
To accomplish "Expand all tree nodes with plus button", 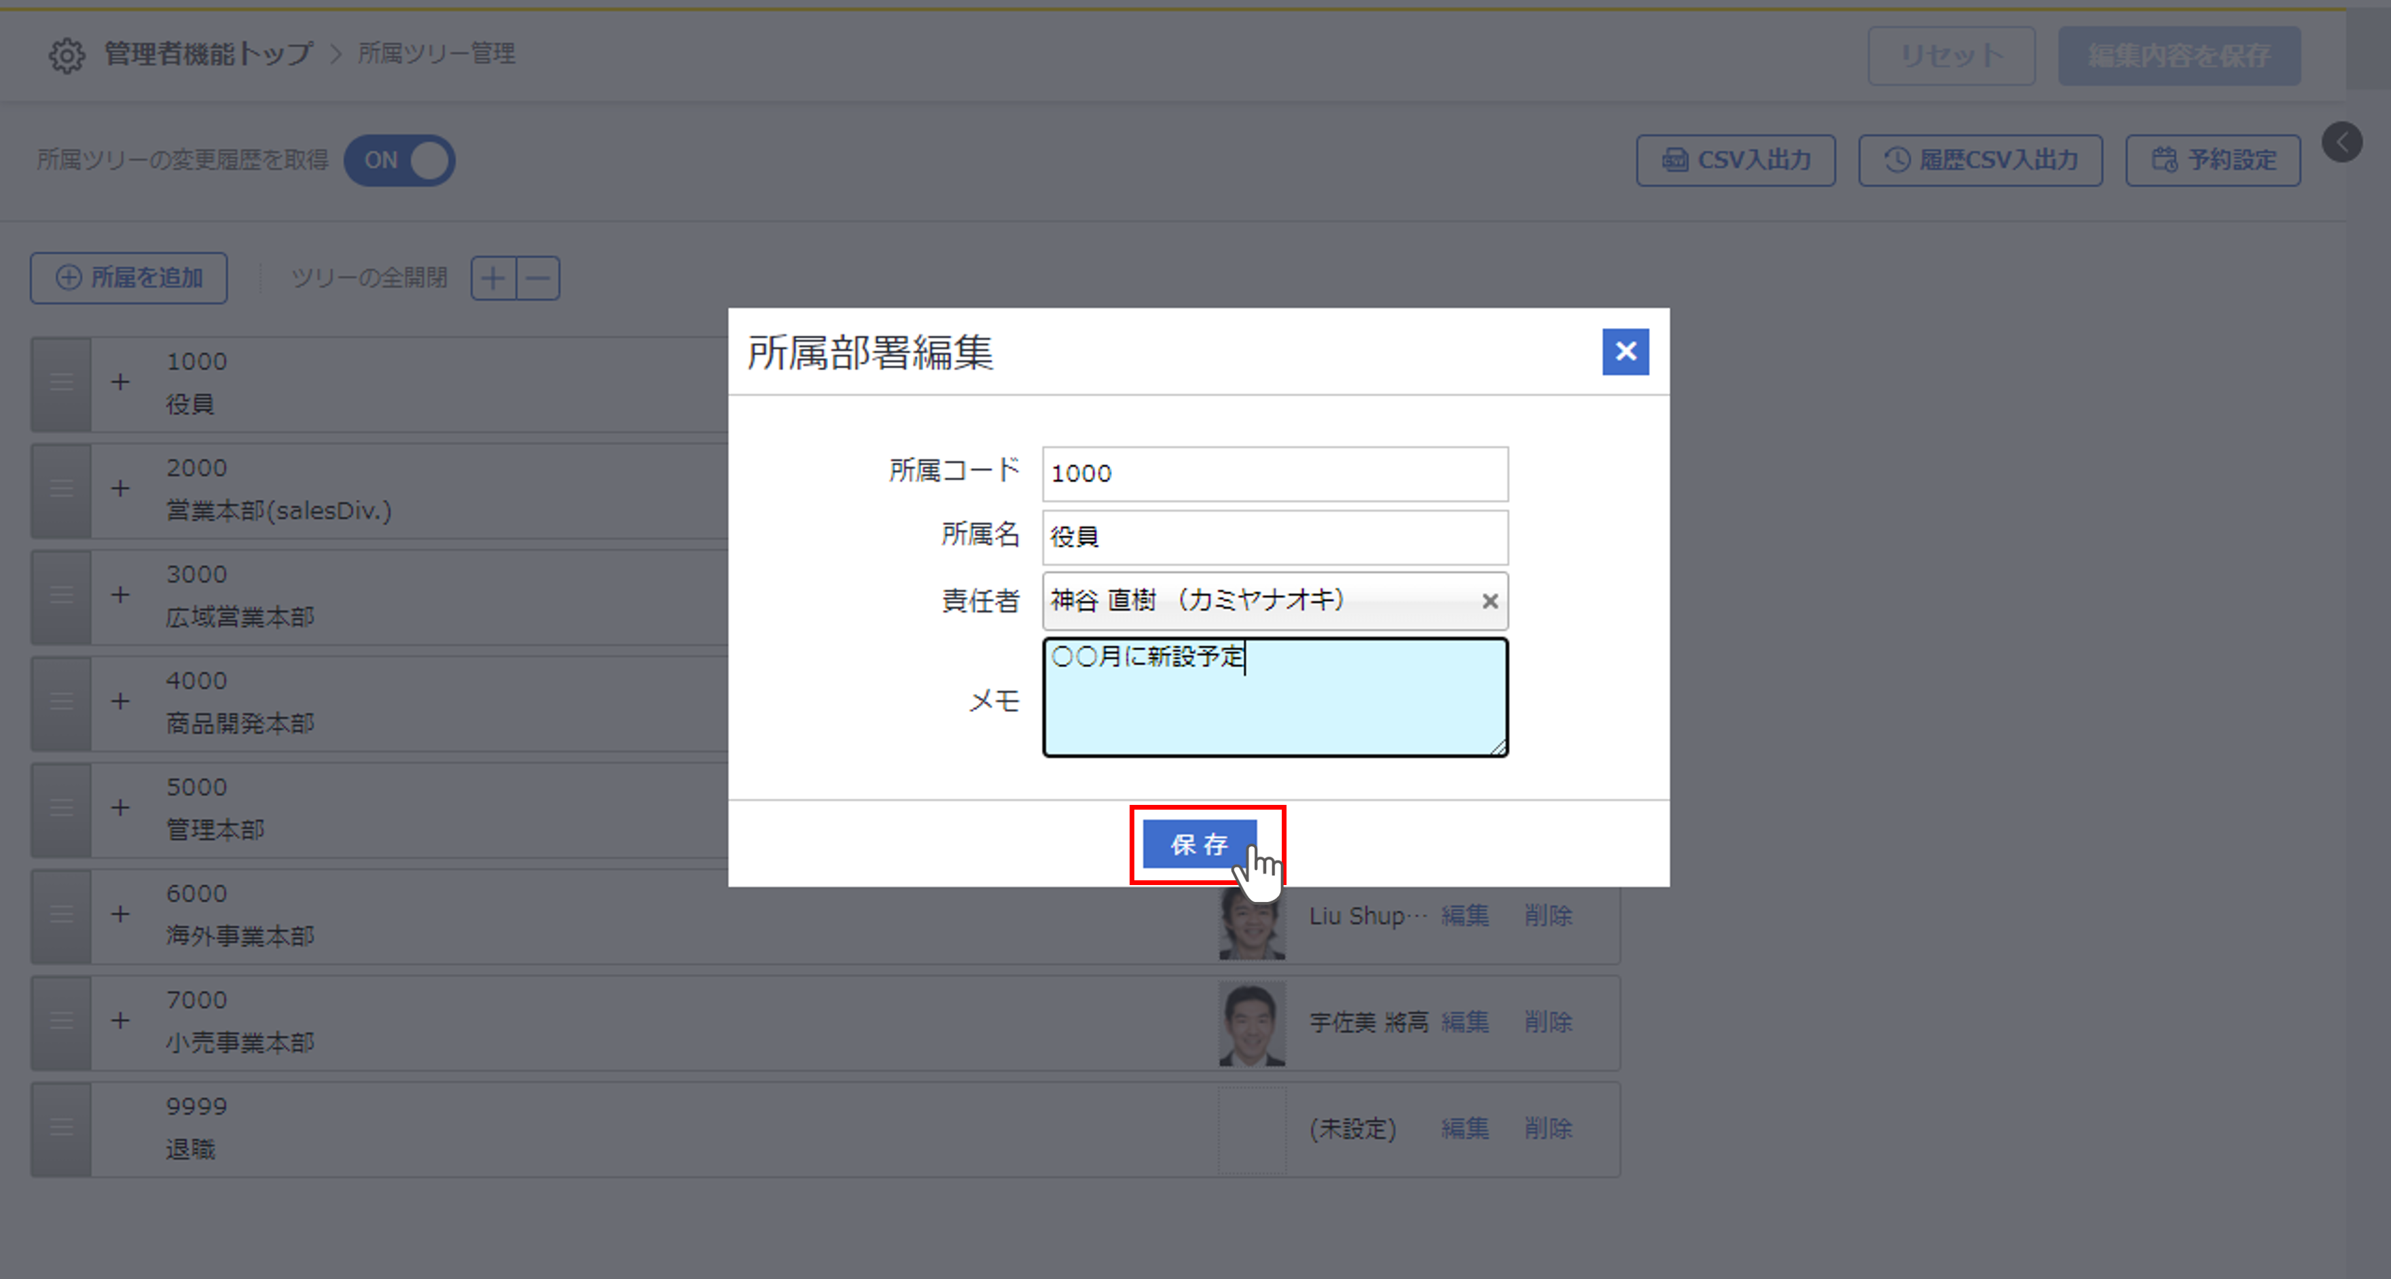I will 494,278.
